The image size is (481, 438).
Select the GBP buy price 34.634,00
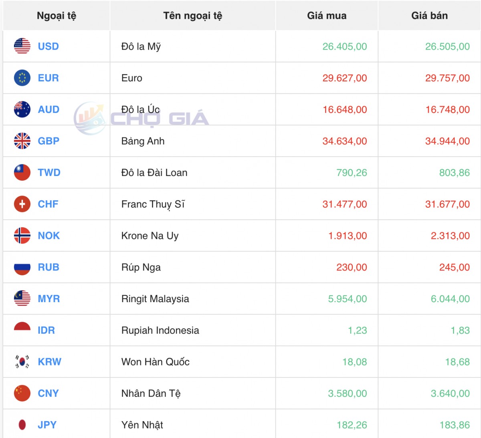coord(344,141)
